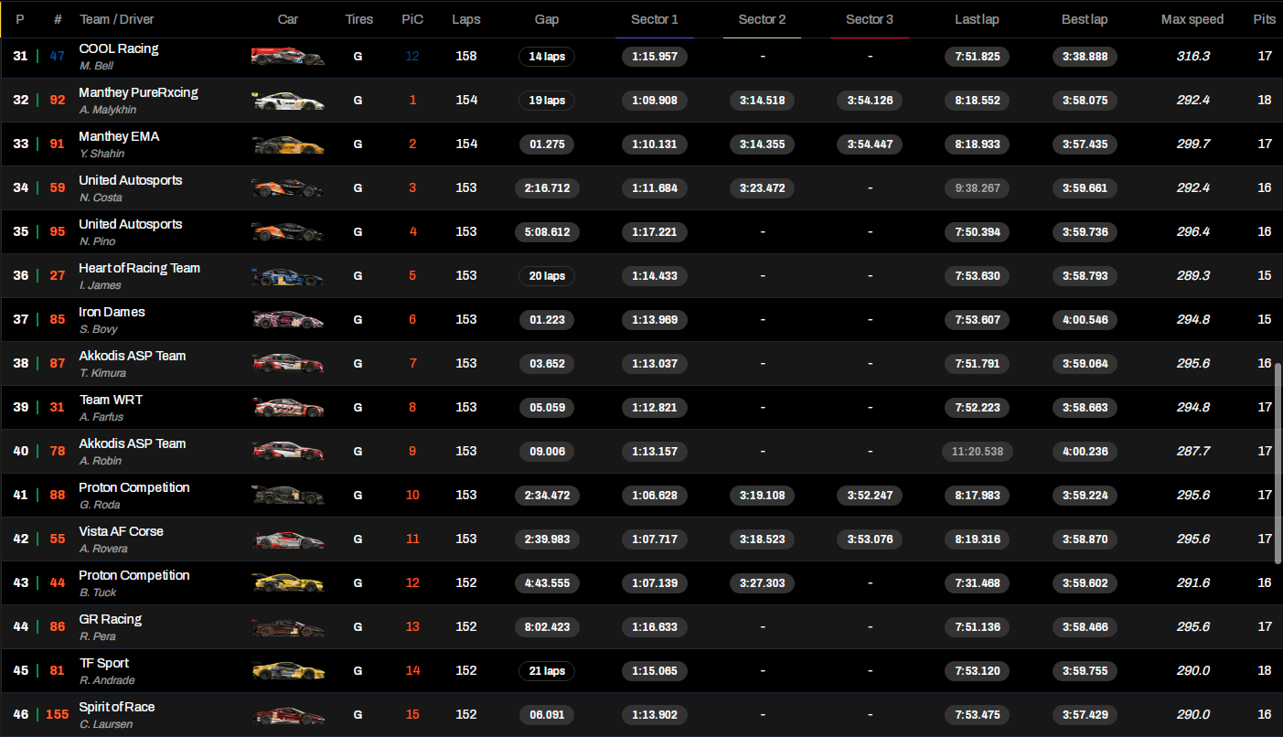Screen dimensions: 1283x737
Task: Click the Vista AF Corse car image
Action: (x=287, y=539)
